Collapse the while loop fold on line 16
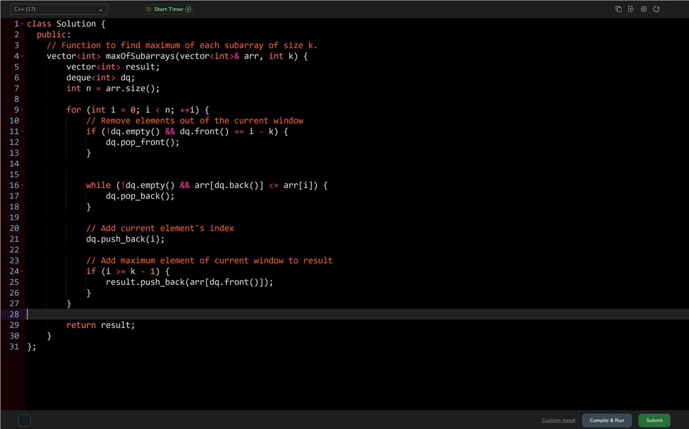This screenshot has width=689, height=429. 22,185
